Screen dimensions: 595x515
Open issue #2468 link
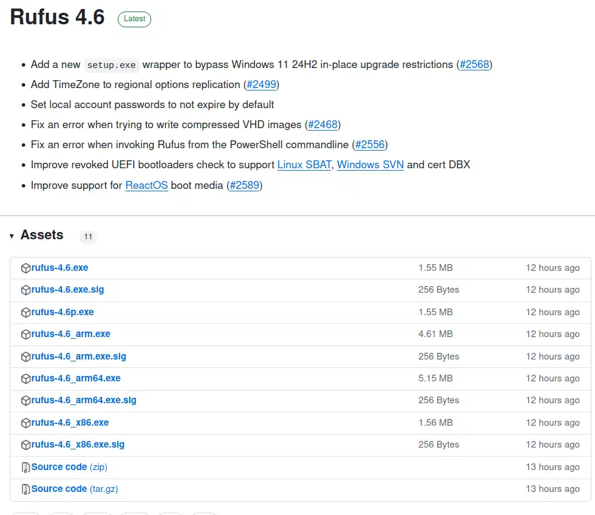(x=322, y=124)
